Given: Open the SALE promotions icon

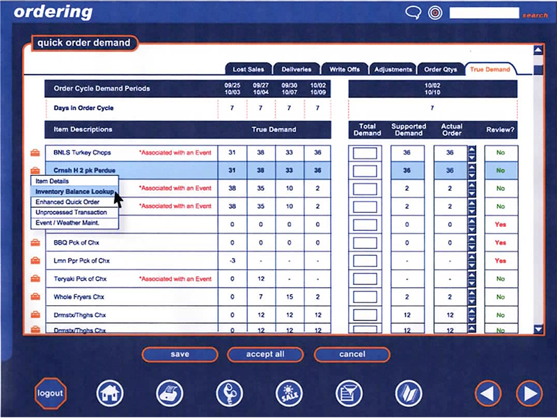Looking at the screenshot, I should click(289, 394).
